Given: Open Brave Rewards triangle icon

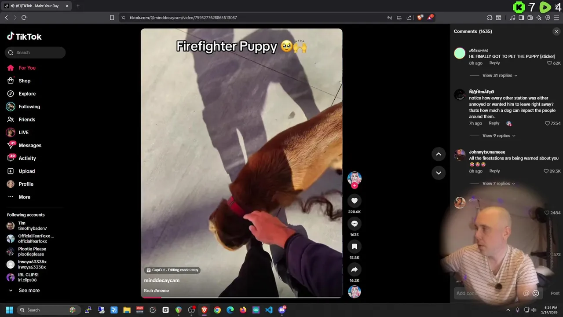Looking at the screenshot, I should click(430, 18).
